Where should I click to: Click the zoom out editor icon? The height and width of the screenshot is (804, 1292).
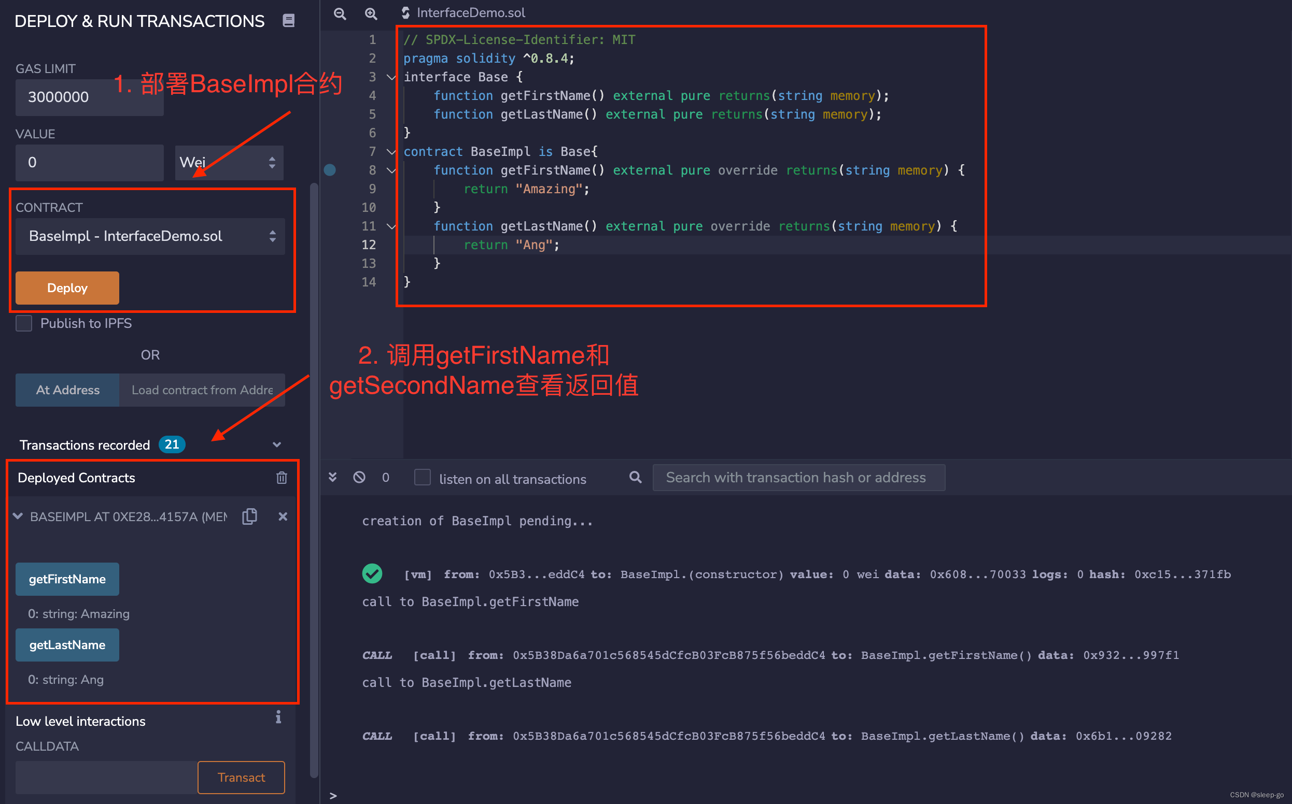[x=340, y=13]
